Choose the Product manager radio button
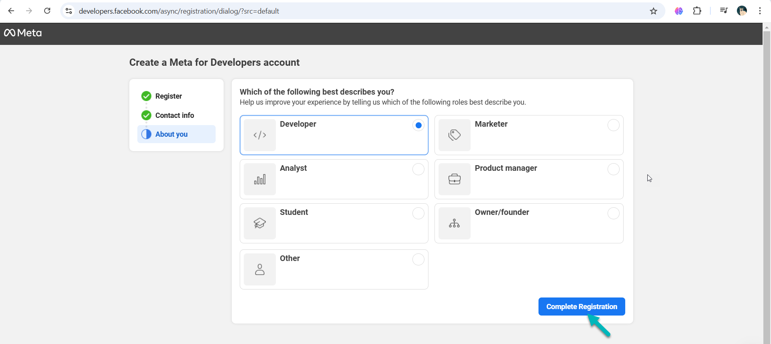This screenshot has width=771, height=344. pos(613,169)
